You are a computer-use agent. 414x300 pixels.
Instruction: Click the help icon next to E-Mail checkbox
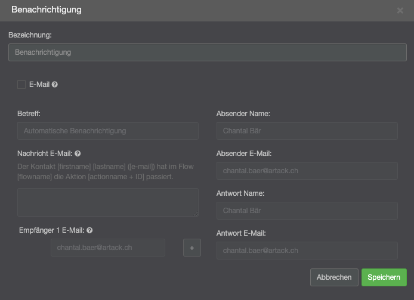(55, 85)
